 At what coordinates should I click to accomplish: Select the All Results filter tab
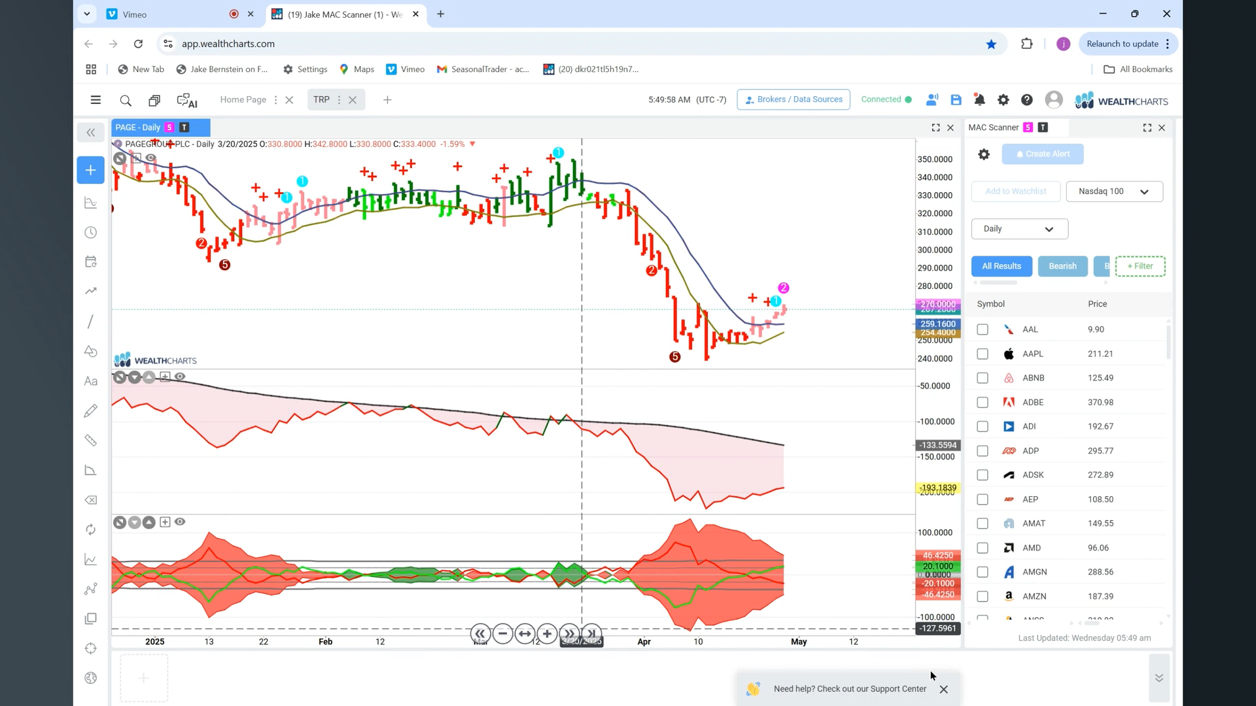click(x=1002, y=266)
